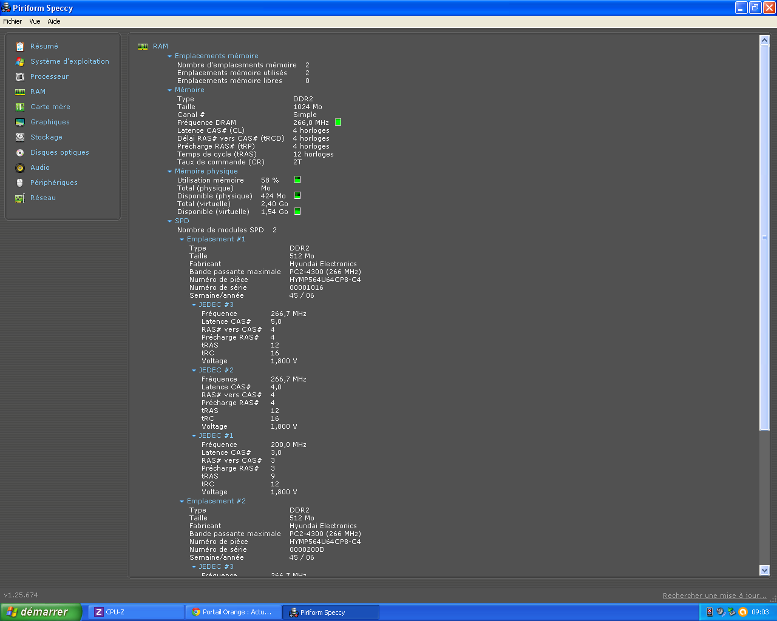Collapse the Emplacement #1 node
777x621 pixels.
coord(182,239)
